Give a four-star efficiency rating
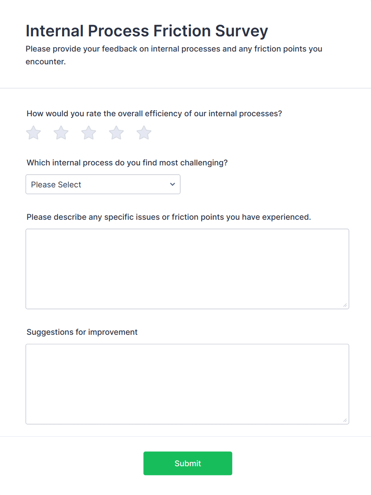Viewport: 371px width, 495px height. (x=116, y=133)
